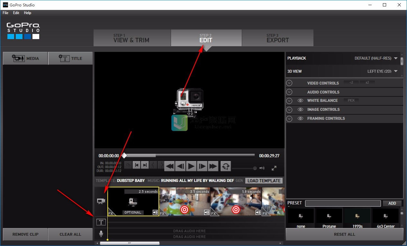Click the title track T icon
Viewport: 407px width, 246px height.
pyautogui.click(x=101, y=222)
